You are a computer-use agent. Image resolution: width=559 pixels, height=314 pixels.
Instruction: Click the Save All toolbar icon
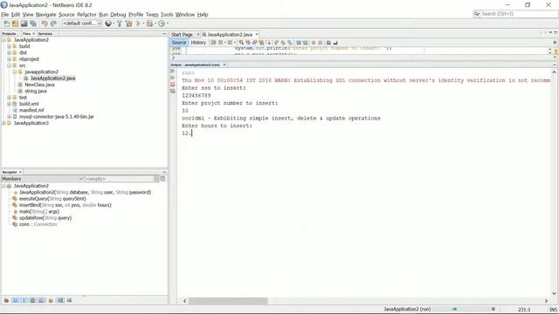[x=33, y=24]
